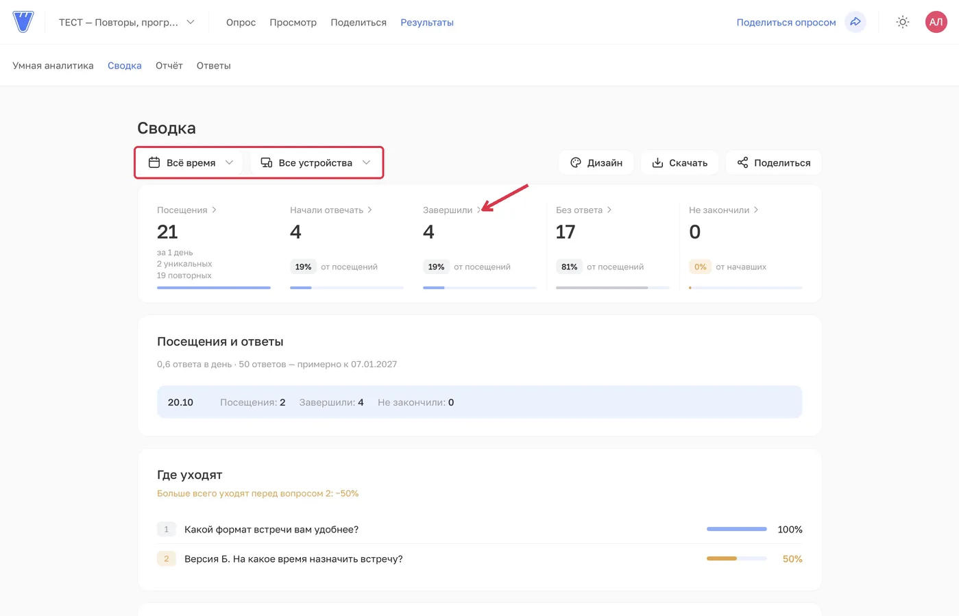Click the Дизайн button

coord(596,162)
